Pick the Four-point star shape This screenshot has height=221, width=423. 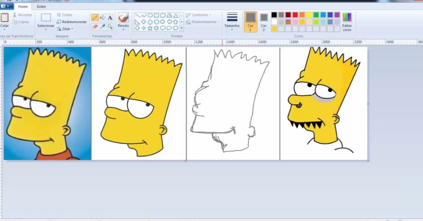(x=143, y=28)
